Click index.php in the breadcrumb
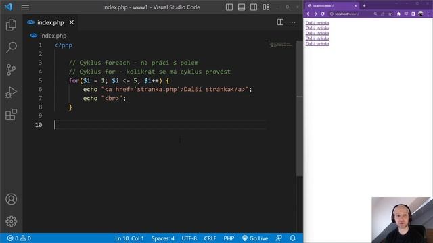433x243 pixels. [53, 36]
